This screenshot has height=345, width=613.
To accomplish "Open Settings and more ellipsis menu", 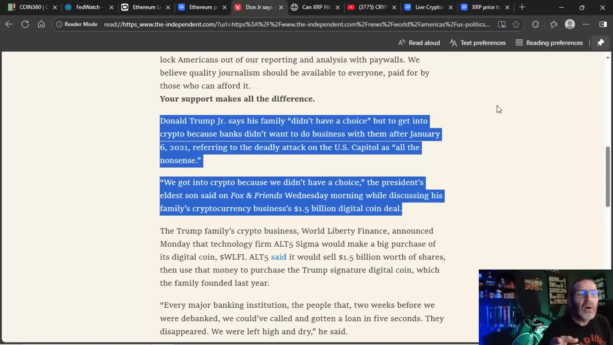I will tap(586, 24).
